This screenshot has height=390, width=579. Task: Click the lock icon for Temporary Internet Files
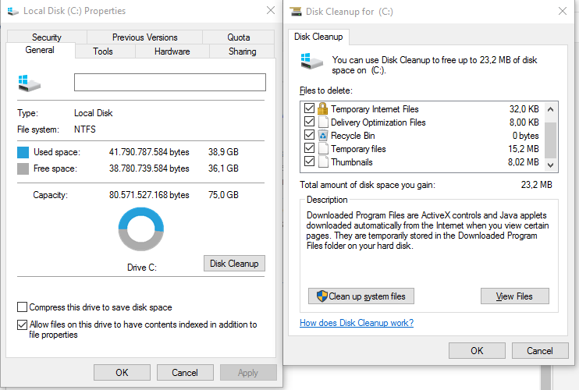(323, 109)
